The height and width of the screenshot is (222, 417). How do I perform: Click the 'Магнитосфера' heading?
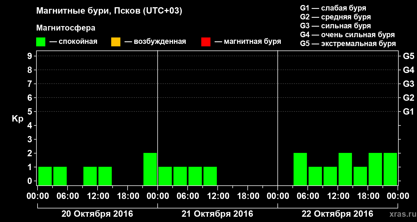[66, 28]
